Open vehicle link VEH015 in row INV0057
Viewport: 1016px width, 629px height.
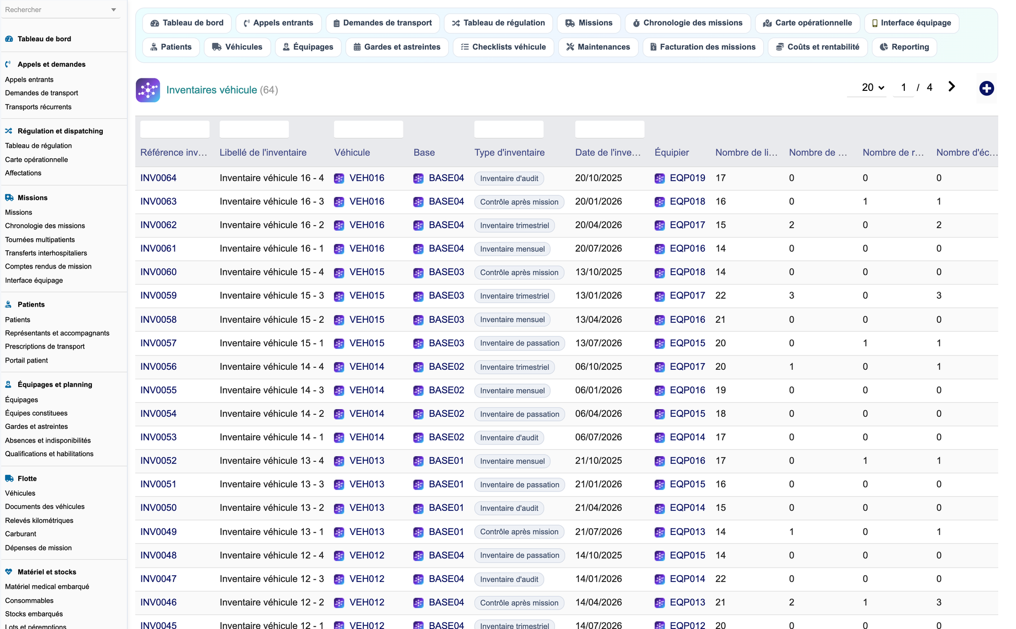[367, 343]
